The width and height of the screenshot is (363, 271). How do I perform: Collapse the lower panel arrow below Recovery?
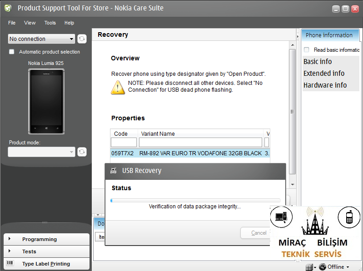click(x=98, y=215)
